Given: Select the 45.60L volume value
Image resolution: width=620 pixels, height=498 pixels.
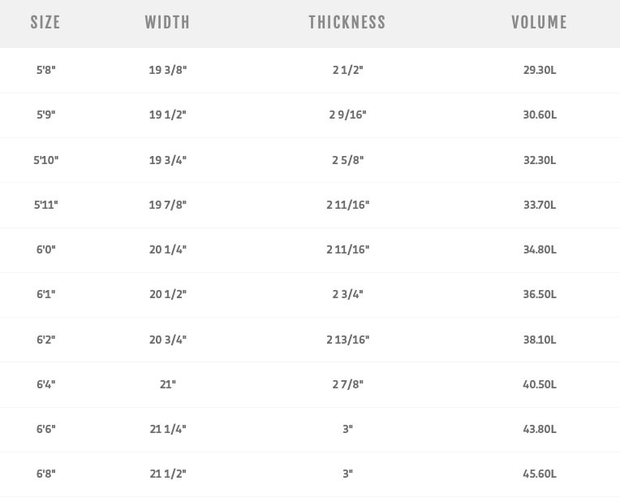Looking at the screenshot, I should (x=540, y=474).
